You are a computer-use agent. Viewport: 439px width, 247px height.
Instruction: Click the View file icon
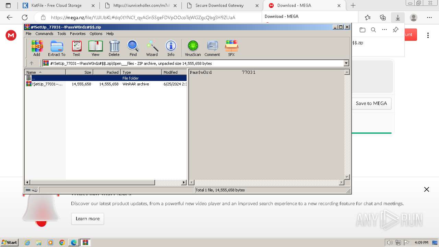[x=95, y=48]
